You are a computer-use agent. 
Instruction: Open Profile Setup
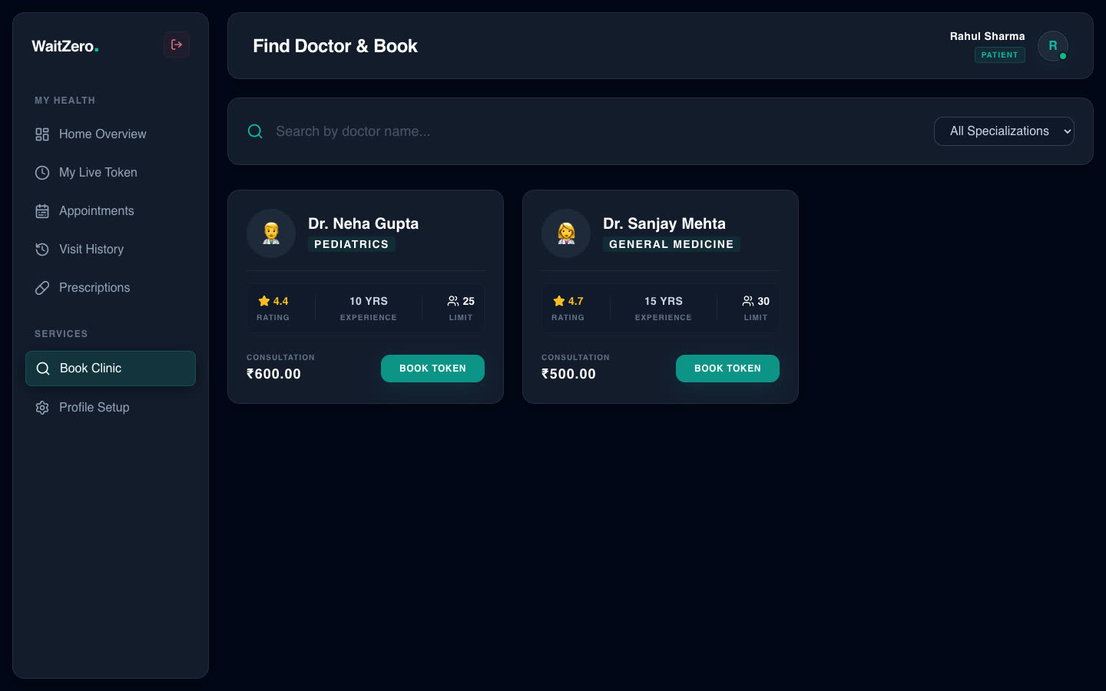click(111, 408)
